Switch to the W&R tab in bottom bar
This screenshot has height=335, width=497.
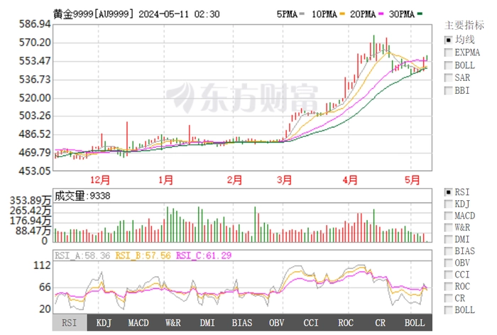click(173, 323)
